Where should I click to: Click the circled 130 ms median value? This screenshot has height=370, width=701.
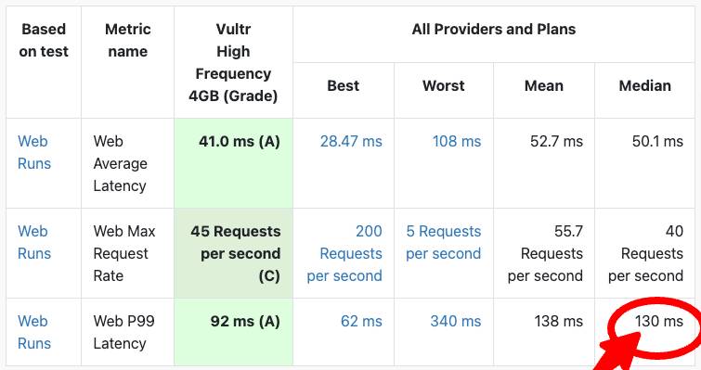(659, 321)
